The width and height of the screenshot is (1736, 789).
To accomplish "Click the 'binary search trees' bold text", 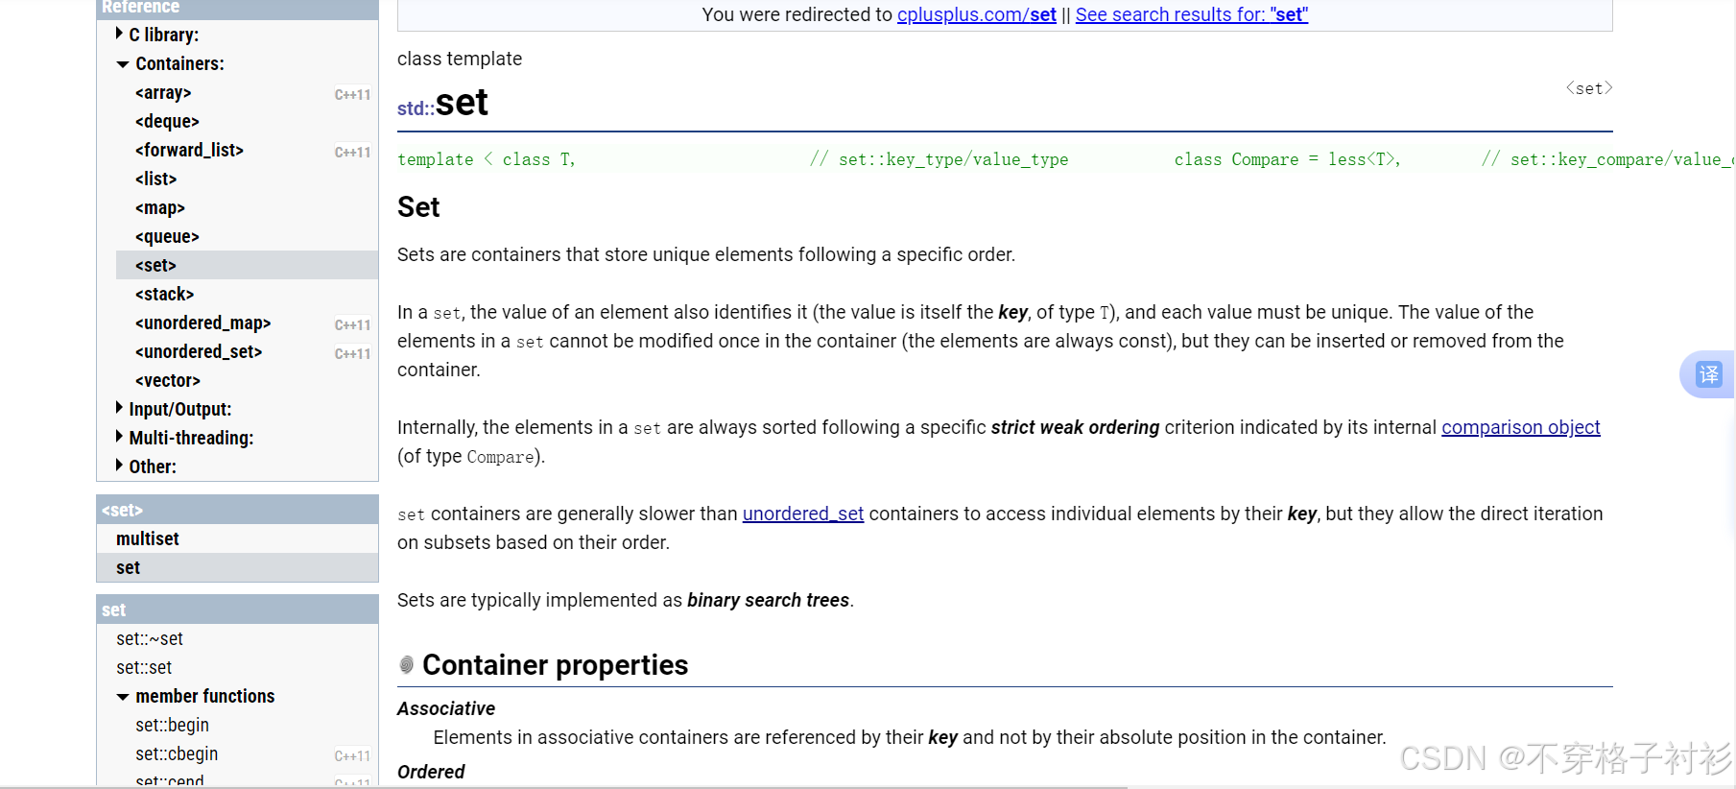I will (768, 600).
